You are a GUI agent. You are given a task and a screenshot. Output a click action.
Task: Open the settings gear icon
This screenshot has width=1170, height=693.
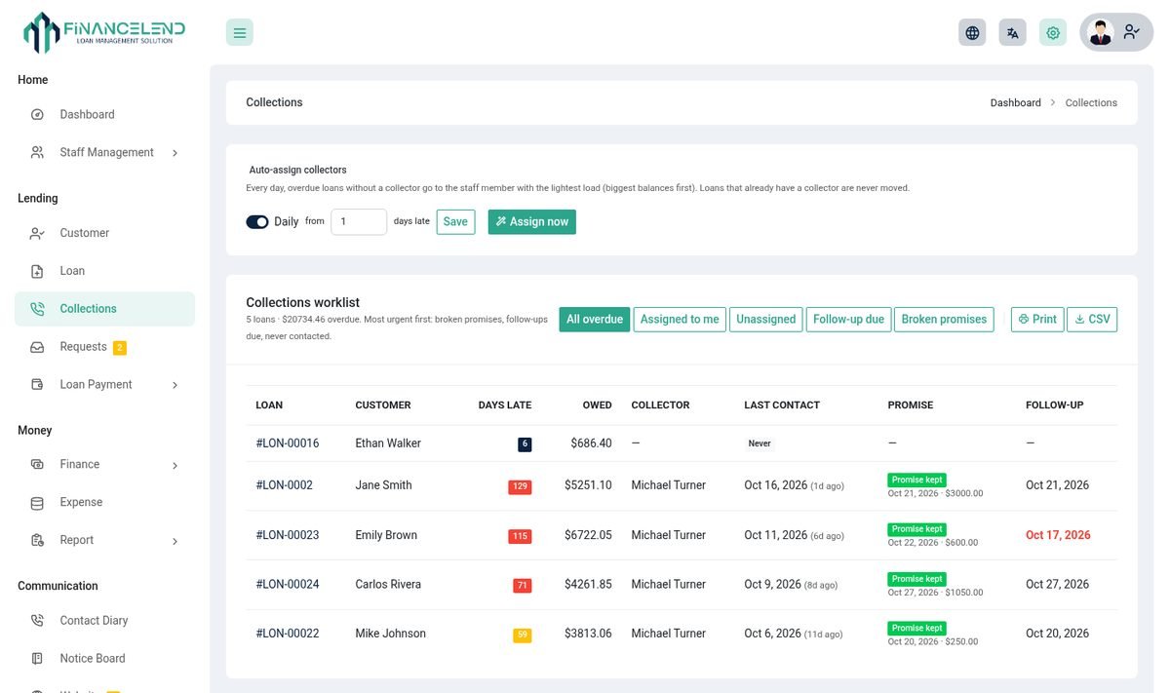coord(1053,32)
